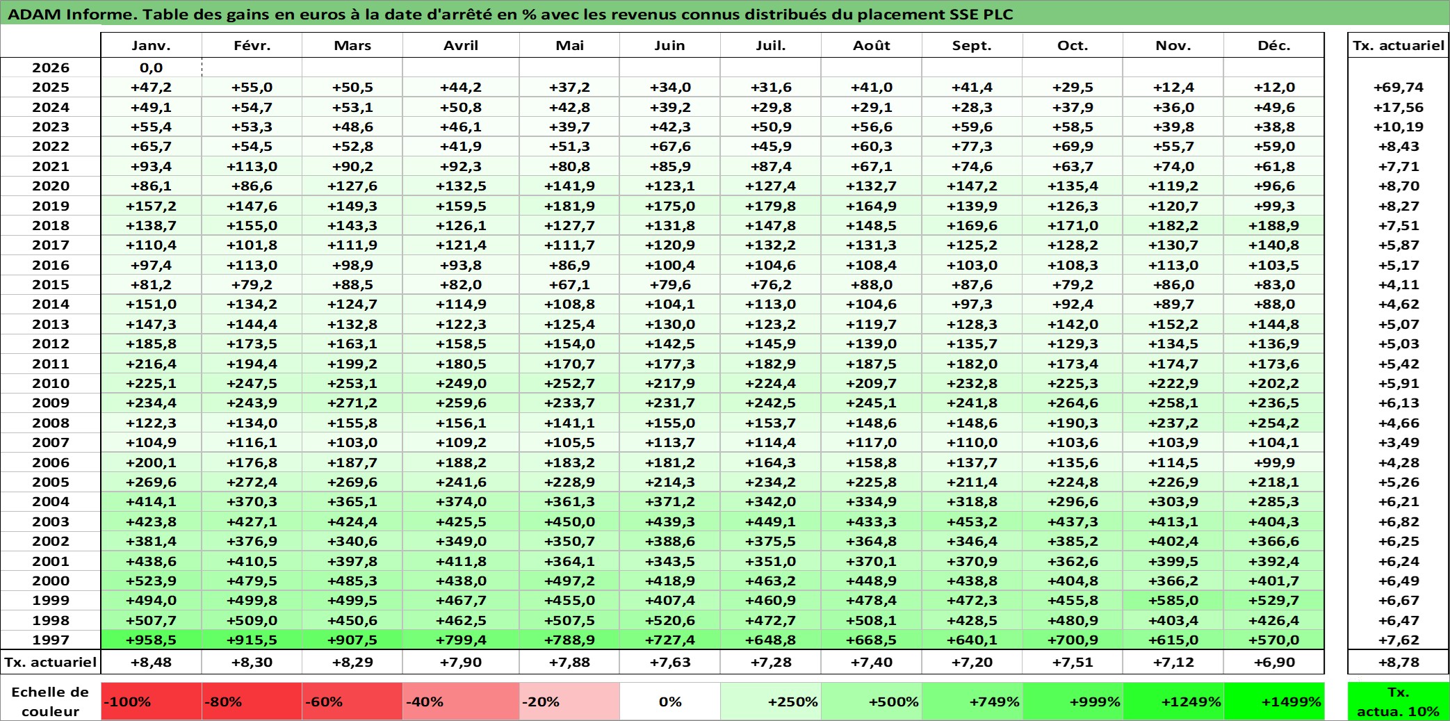Screen dimensions: 1450x721
Task: Select the +69,74 actuarial rate value
Action: pyautogui.click(x=1399, y=87)
